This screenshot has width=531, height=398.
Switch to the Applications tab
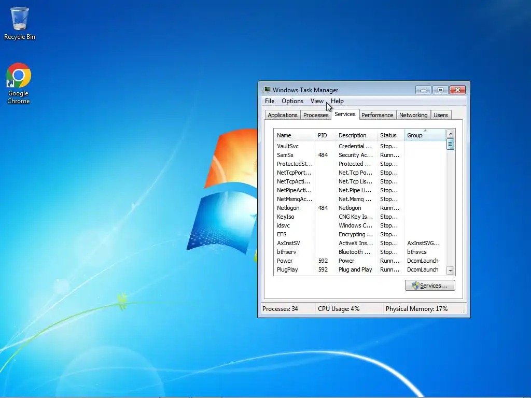(283, 115)
